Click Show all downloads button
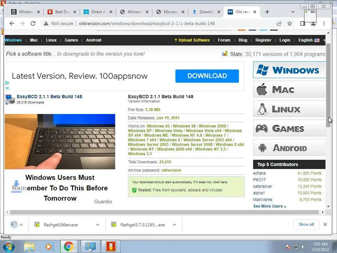337x253 pixels. tap(306, 224)
